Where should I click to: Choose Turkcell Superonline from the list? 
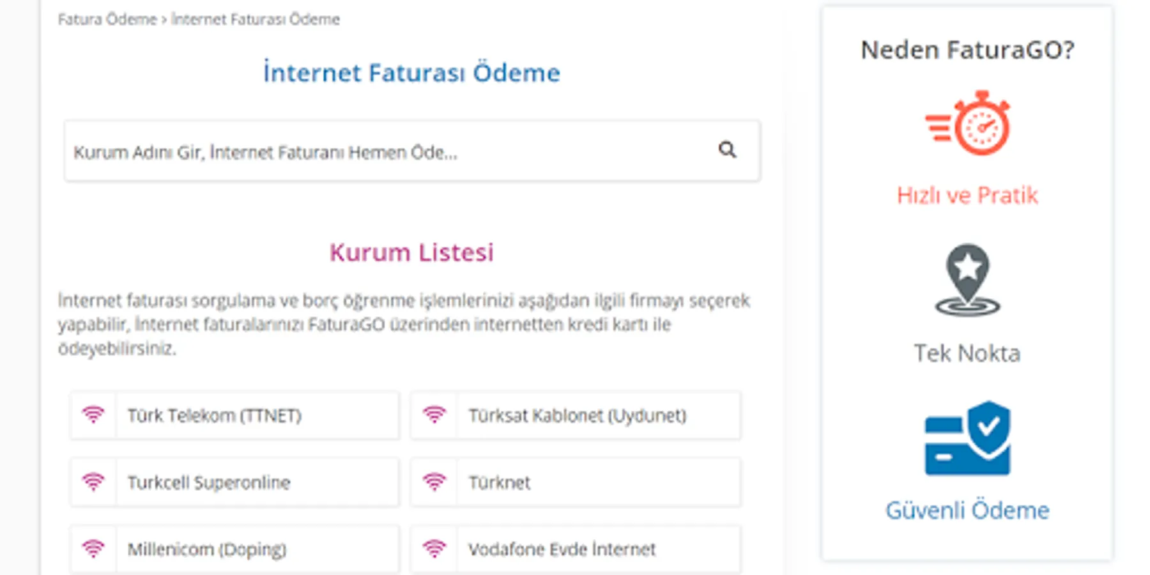point(209,483)
